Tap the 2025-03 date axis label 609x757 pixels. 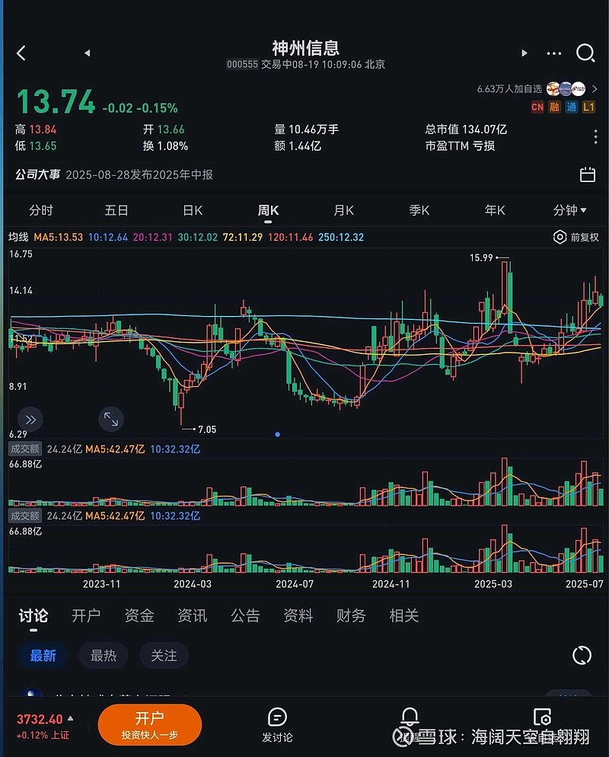[x=493, y=583]
